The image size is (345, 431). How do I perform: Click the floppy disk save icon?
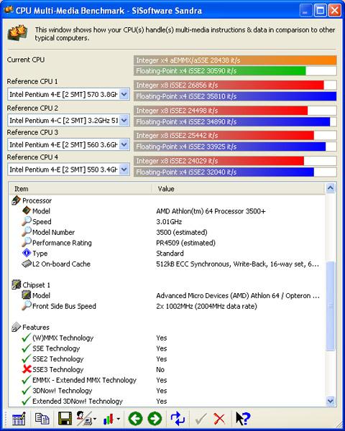[x=65, y=419]
